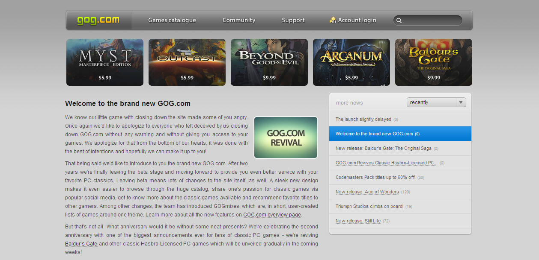Click the GOG.COM Revival image

(x=286, y=137)
